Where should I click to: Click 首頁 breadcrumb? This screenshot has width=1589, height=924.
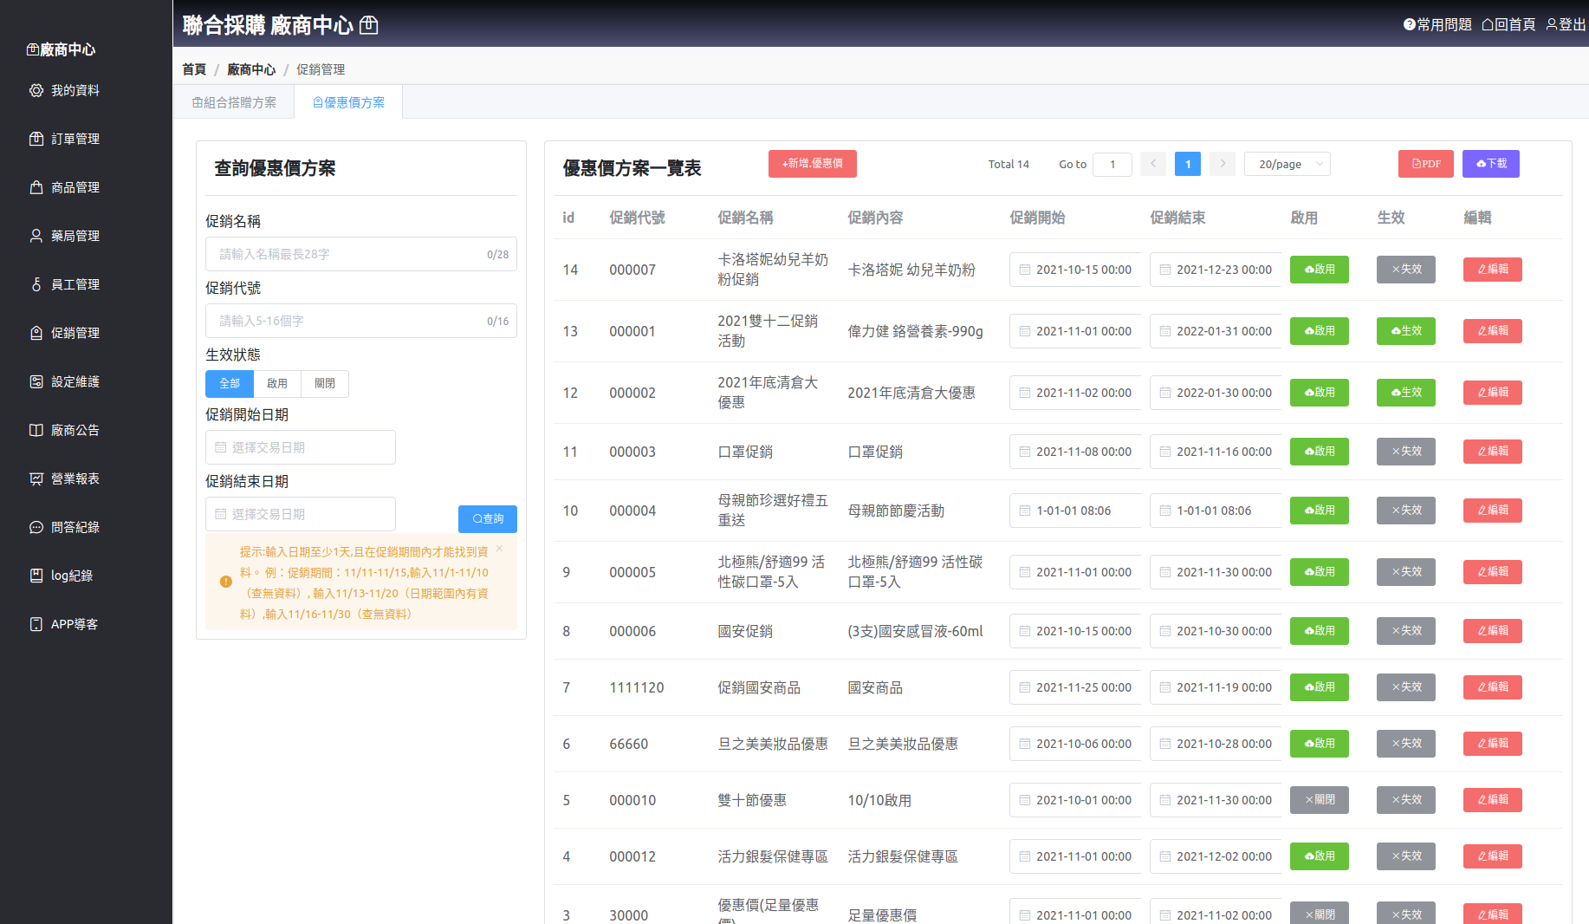coord(194,69)
